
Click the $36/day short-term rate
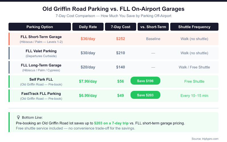point(88,39)
